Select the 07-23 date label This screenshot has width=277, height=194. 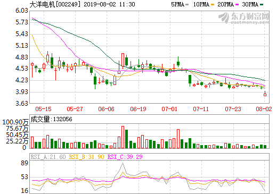point(233,109)
